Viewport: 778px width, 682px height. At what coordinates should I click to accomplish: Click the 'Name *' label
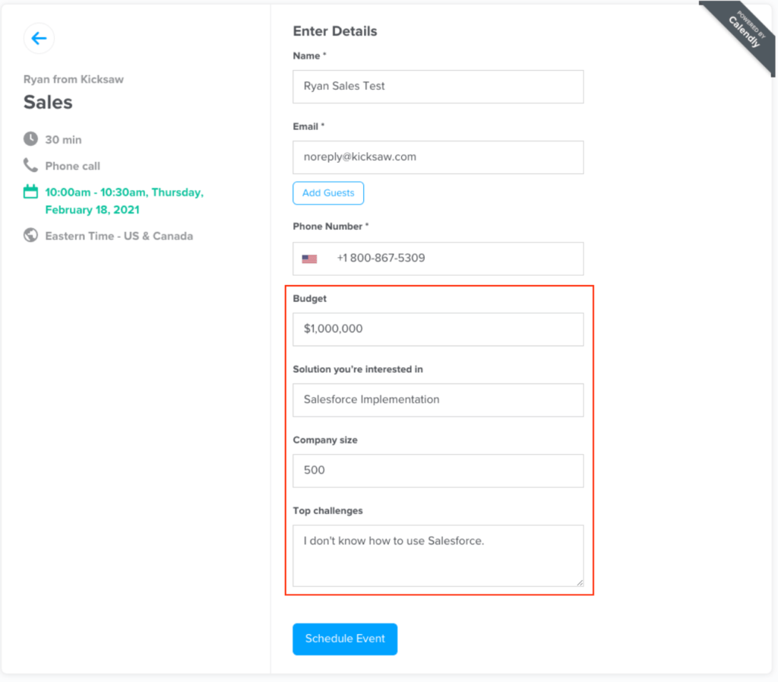click(310, 56)
